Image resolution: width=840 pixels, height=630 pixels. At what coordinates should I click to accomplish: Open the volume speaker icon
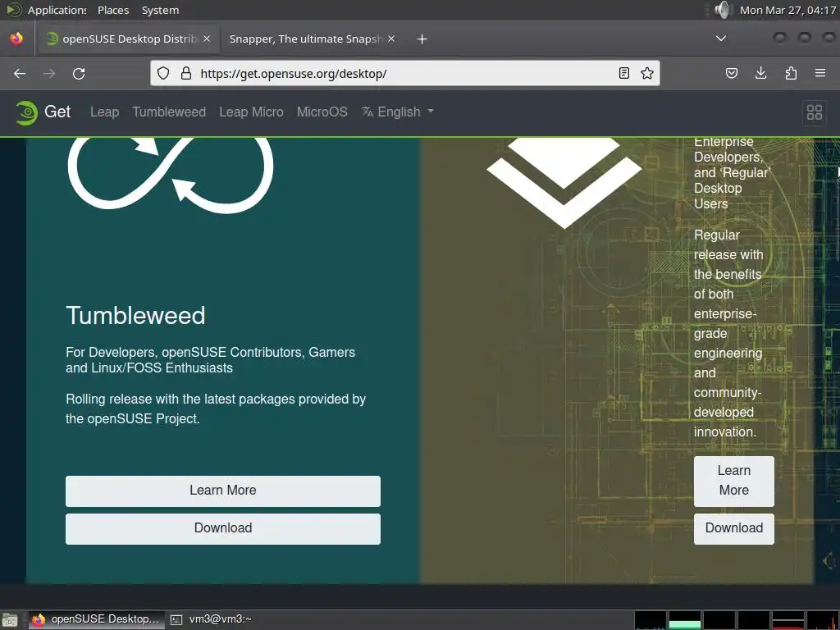click(x=722, y=10)
